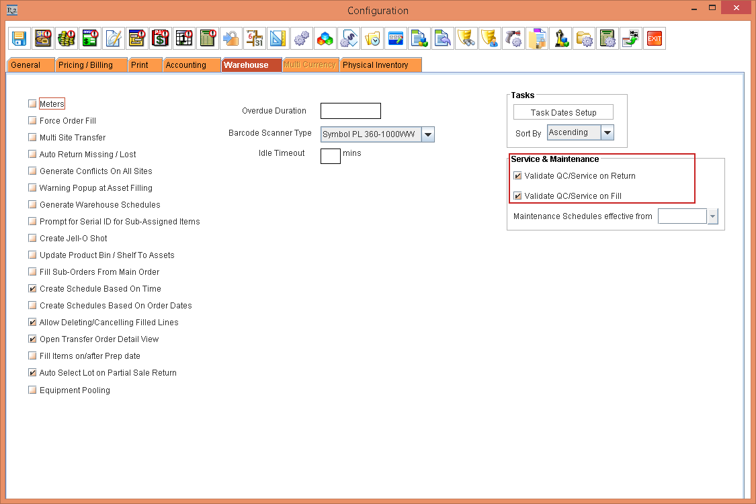Uncheck Validate QC/Service on Fill
This screenshot has width=756, height=504.
click(x=517, y=196)
